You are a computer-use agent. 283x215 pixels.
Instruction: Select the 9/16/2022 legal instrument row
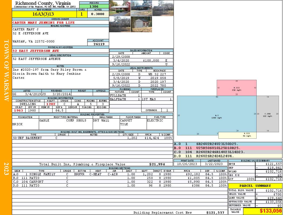tap(141, 85)
